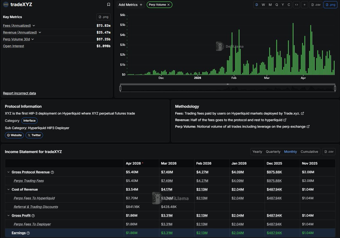Open the Perp Volume methodology external link
The height and width of the screenshot is (238, 340).
tap(308, 127)
